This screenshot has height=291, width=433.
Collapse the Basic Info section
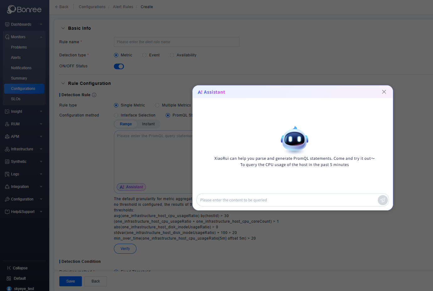[63, 28]
